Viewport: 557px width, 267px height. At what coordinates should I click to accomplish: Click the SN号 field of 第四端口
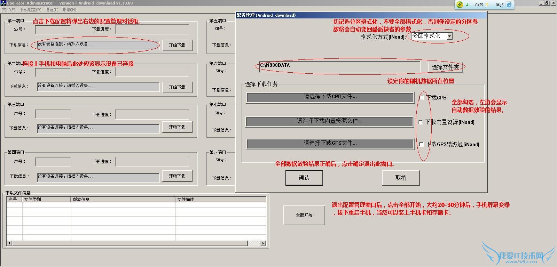click(53, 162)
